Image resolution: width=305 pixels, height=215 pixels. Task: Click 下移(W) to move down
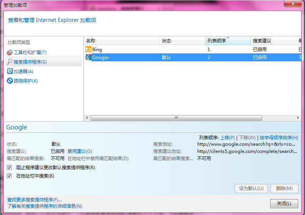pyautogui.click(x=247, y=137)
